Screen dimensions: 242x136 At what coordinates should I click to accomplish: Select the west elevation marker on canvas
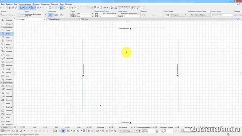point(83,76)
